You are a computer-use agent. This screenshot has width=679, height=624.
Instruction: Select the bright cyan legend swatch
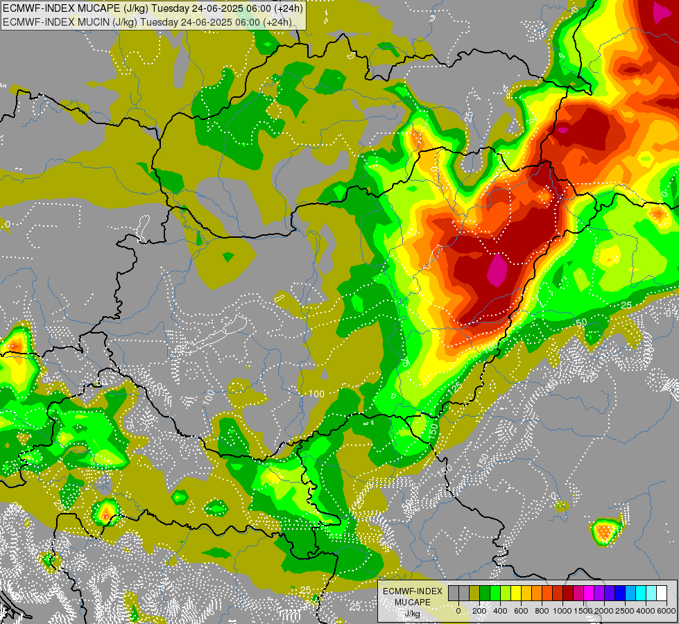[642, 593]
